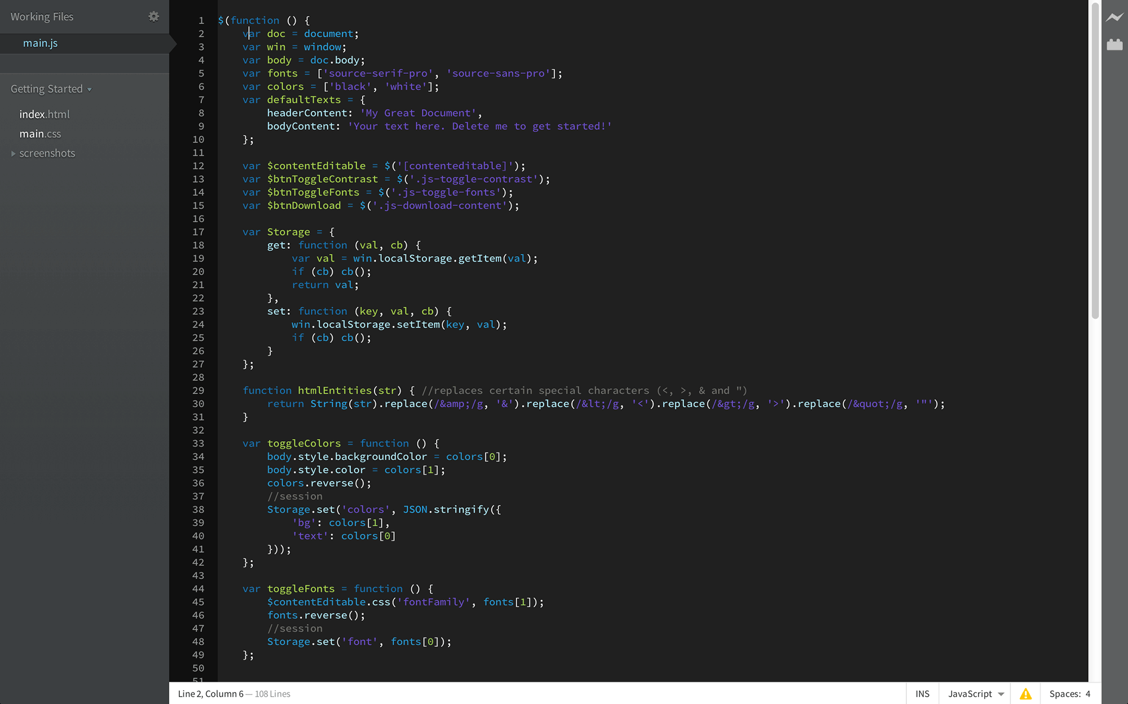Open the Working Files gear settings
The height and width of the screenshot is (704, 1128).
pos(153,16)
